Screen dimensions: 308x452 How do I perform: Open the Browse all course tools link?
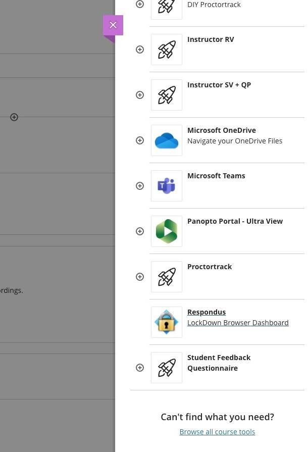(x=217, y=432)
